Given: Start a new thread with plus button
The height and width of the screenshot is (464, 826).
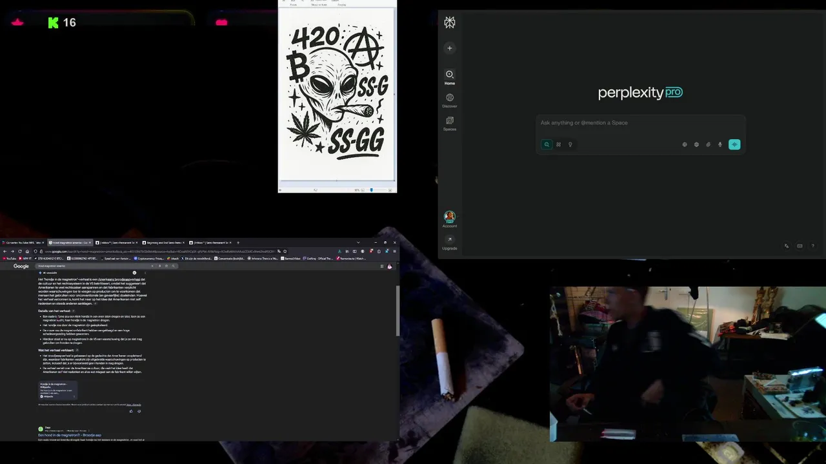Looking at the screenshot, I should 450,48.
